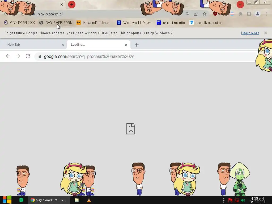Click the striped flag extension icon
The image size is (272, 204).
(232, 14)
